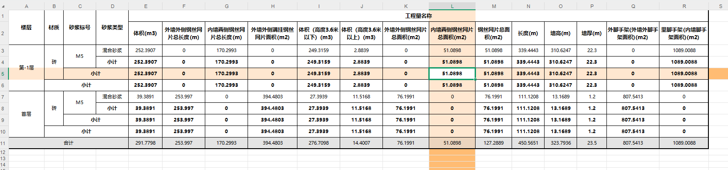This screenshot has height=170, width=728.
Task: Click the 291.7798 total cell
Action: click(146, 143)
